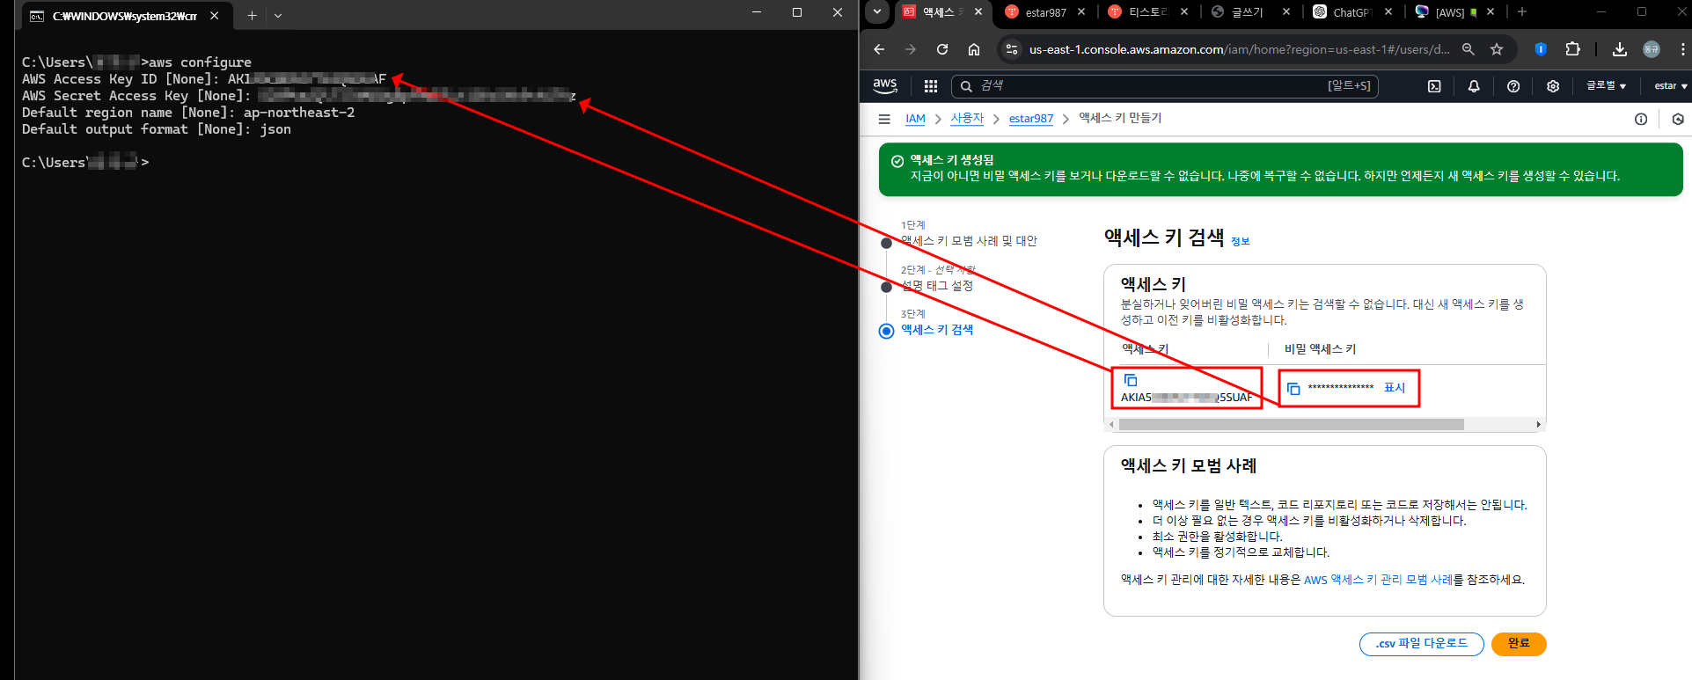Click the 액세스 키 모범 사례 및 대안 step
Screen dimensions: 1692x680
pyautogui.click(x=969, y=241)
